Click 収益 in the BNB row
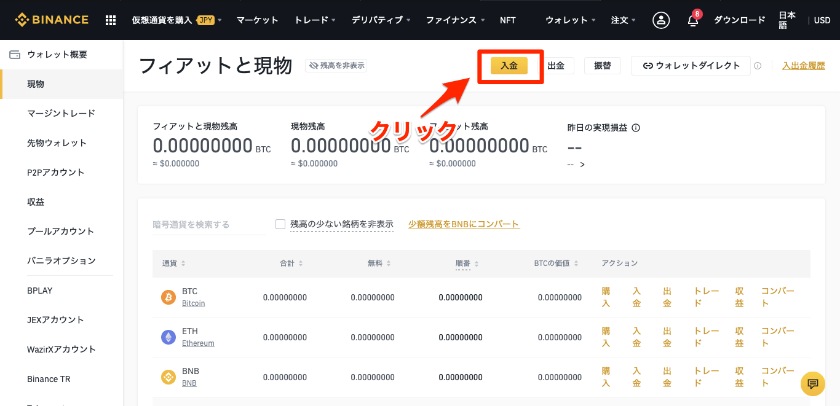Screen dimensions: 840x406 point(739,377)
